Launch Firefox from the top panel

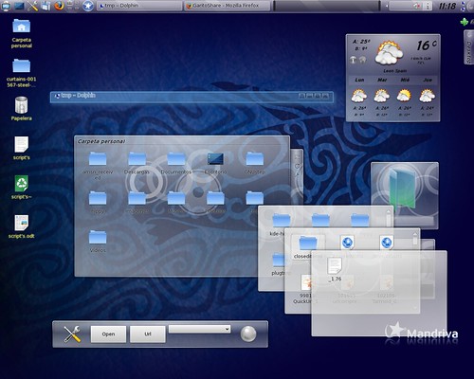tap(59, 6)
